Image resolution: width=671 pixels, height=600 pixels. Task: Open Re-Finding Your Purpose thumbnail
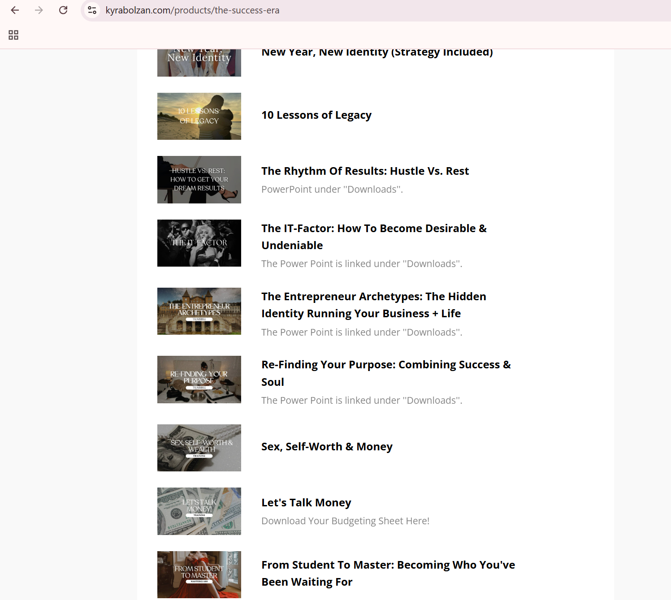click(x=199, y=379)
